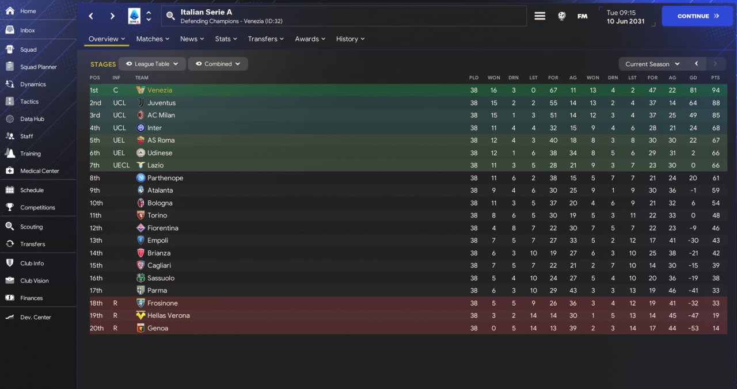737x389 pixels.
Task: Open the Finances icon in sidebar
Action: pos(10,298)
